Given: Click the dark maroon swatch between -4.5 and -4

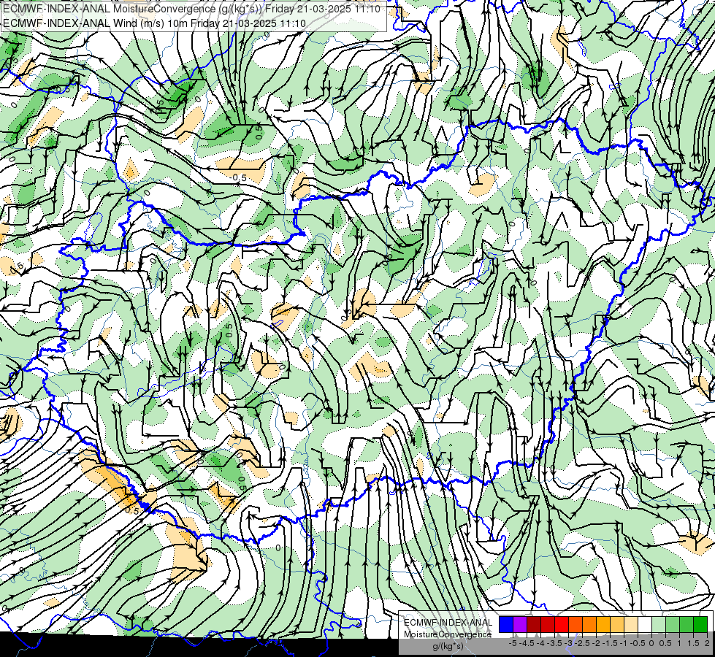Looking at the screenshot, I should 534,625.
